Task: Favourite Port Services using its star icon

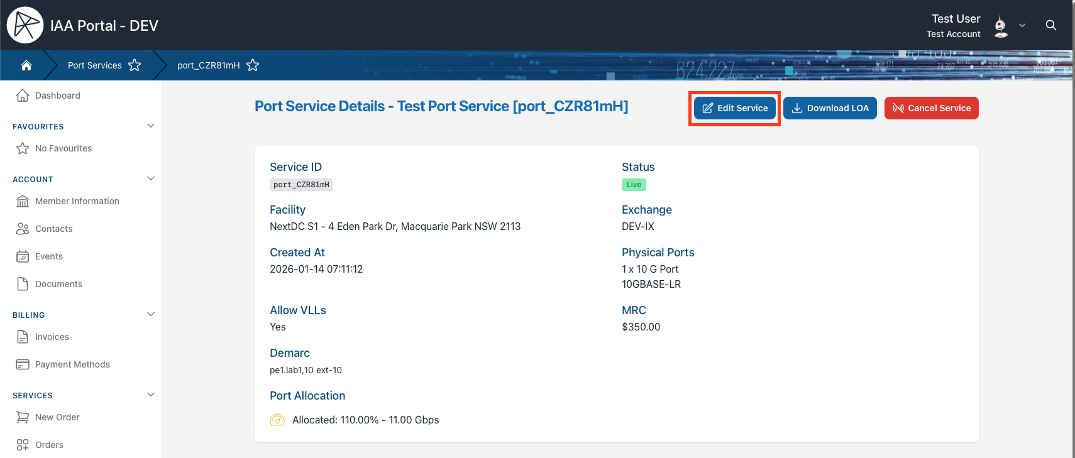Action: [x=135, y=65]
